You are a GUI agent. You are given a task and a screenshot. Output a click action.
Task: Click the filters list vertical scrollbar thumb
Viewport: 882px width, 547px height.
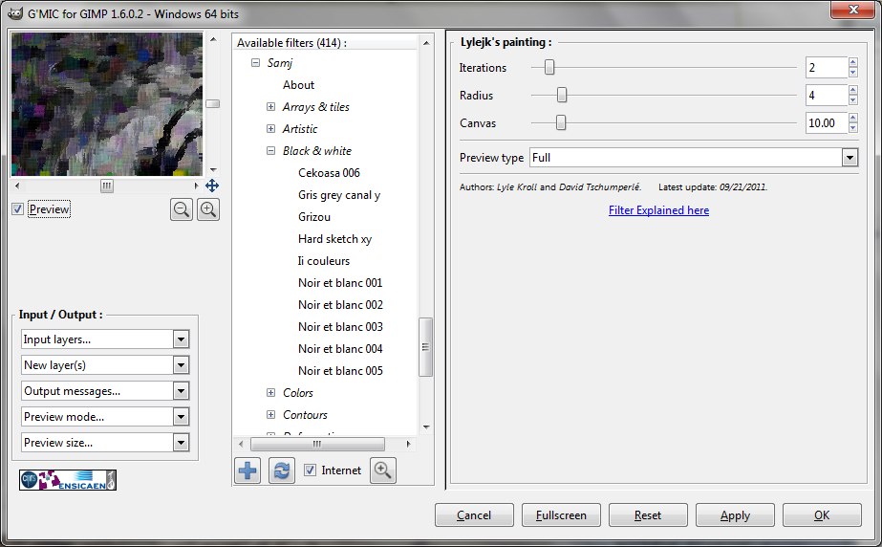click(x=426, y=347)
